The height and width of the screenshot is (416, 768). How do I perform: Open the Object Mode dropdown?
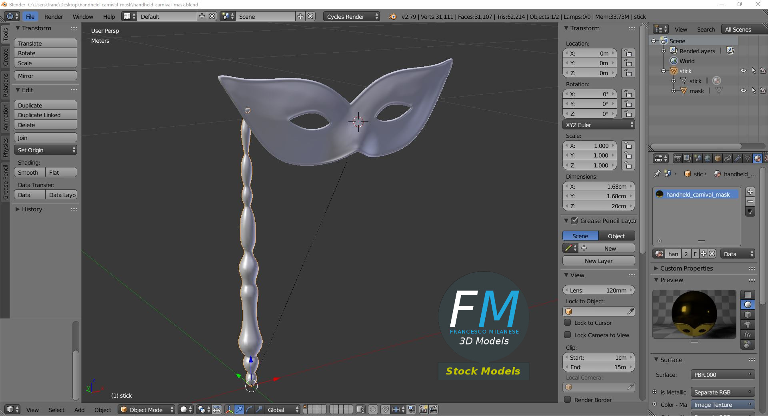coord(146,410)
